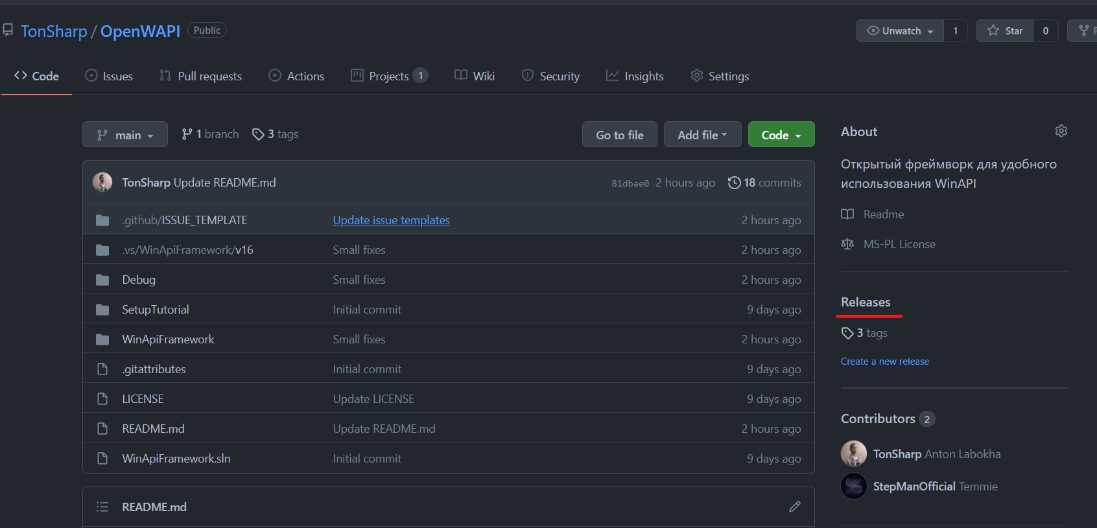The height and width of the screenshot is (528, 1097).
Task: Open the SetupTutorial folder
Action: (x=156, y=310)
